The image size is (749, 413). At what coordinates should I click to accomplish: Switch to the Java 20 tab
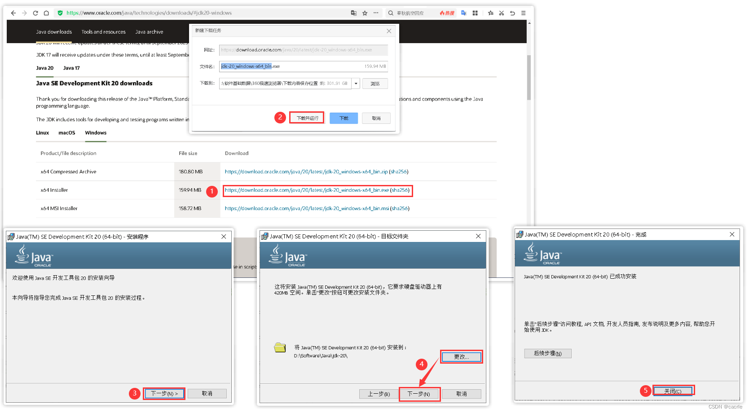pos(44,68)
